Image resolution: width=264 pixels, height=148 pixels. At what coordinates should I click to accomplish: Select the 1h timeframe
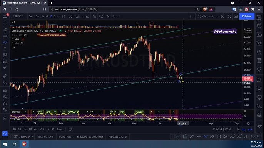tap(42, 16)
